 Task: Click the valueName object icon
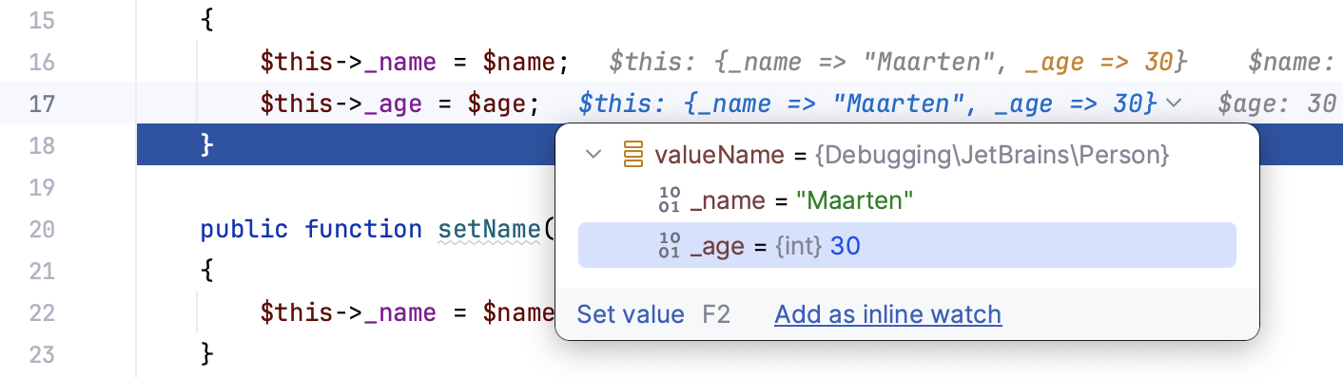pos(633,154)
